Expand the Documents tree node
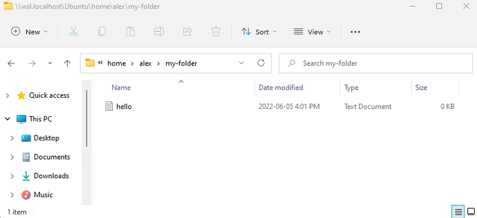This screenshot has width=477, height=218. [12, 157]
